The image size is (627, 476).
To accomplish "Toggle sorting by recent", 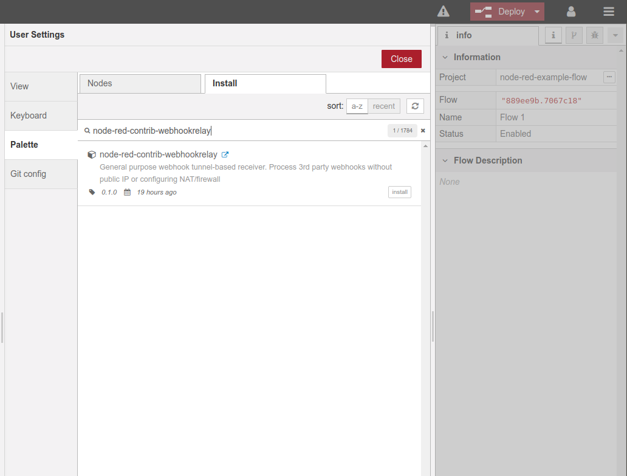I will tap(384, 106).
